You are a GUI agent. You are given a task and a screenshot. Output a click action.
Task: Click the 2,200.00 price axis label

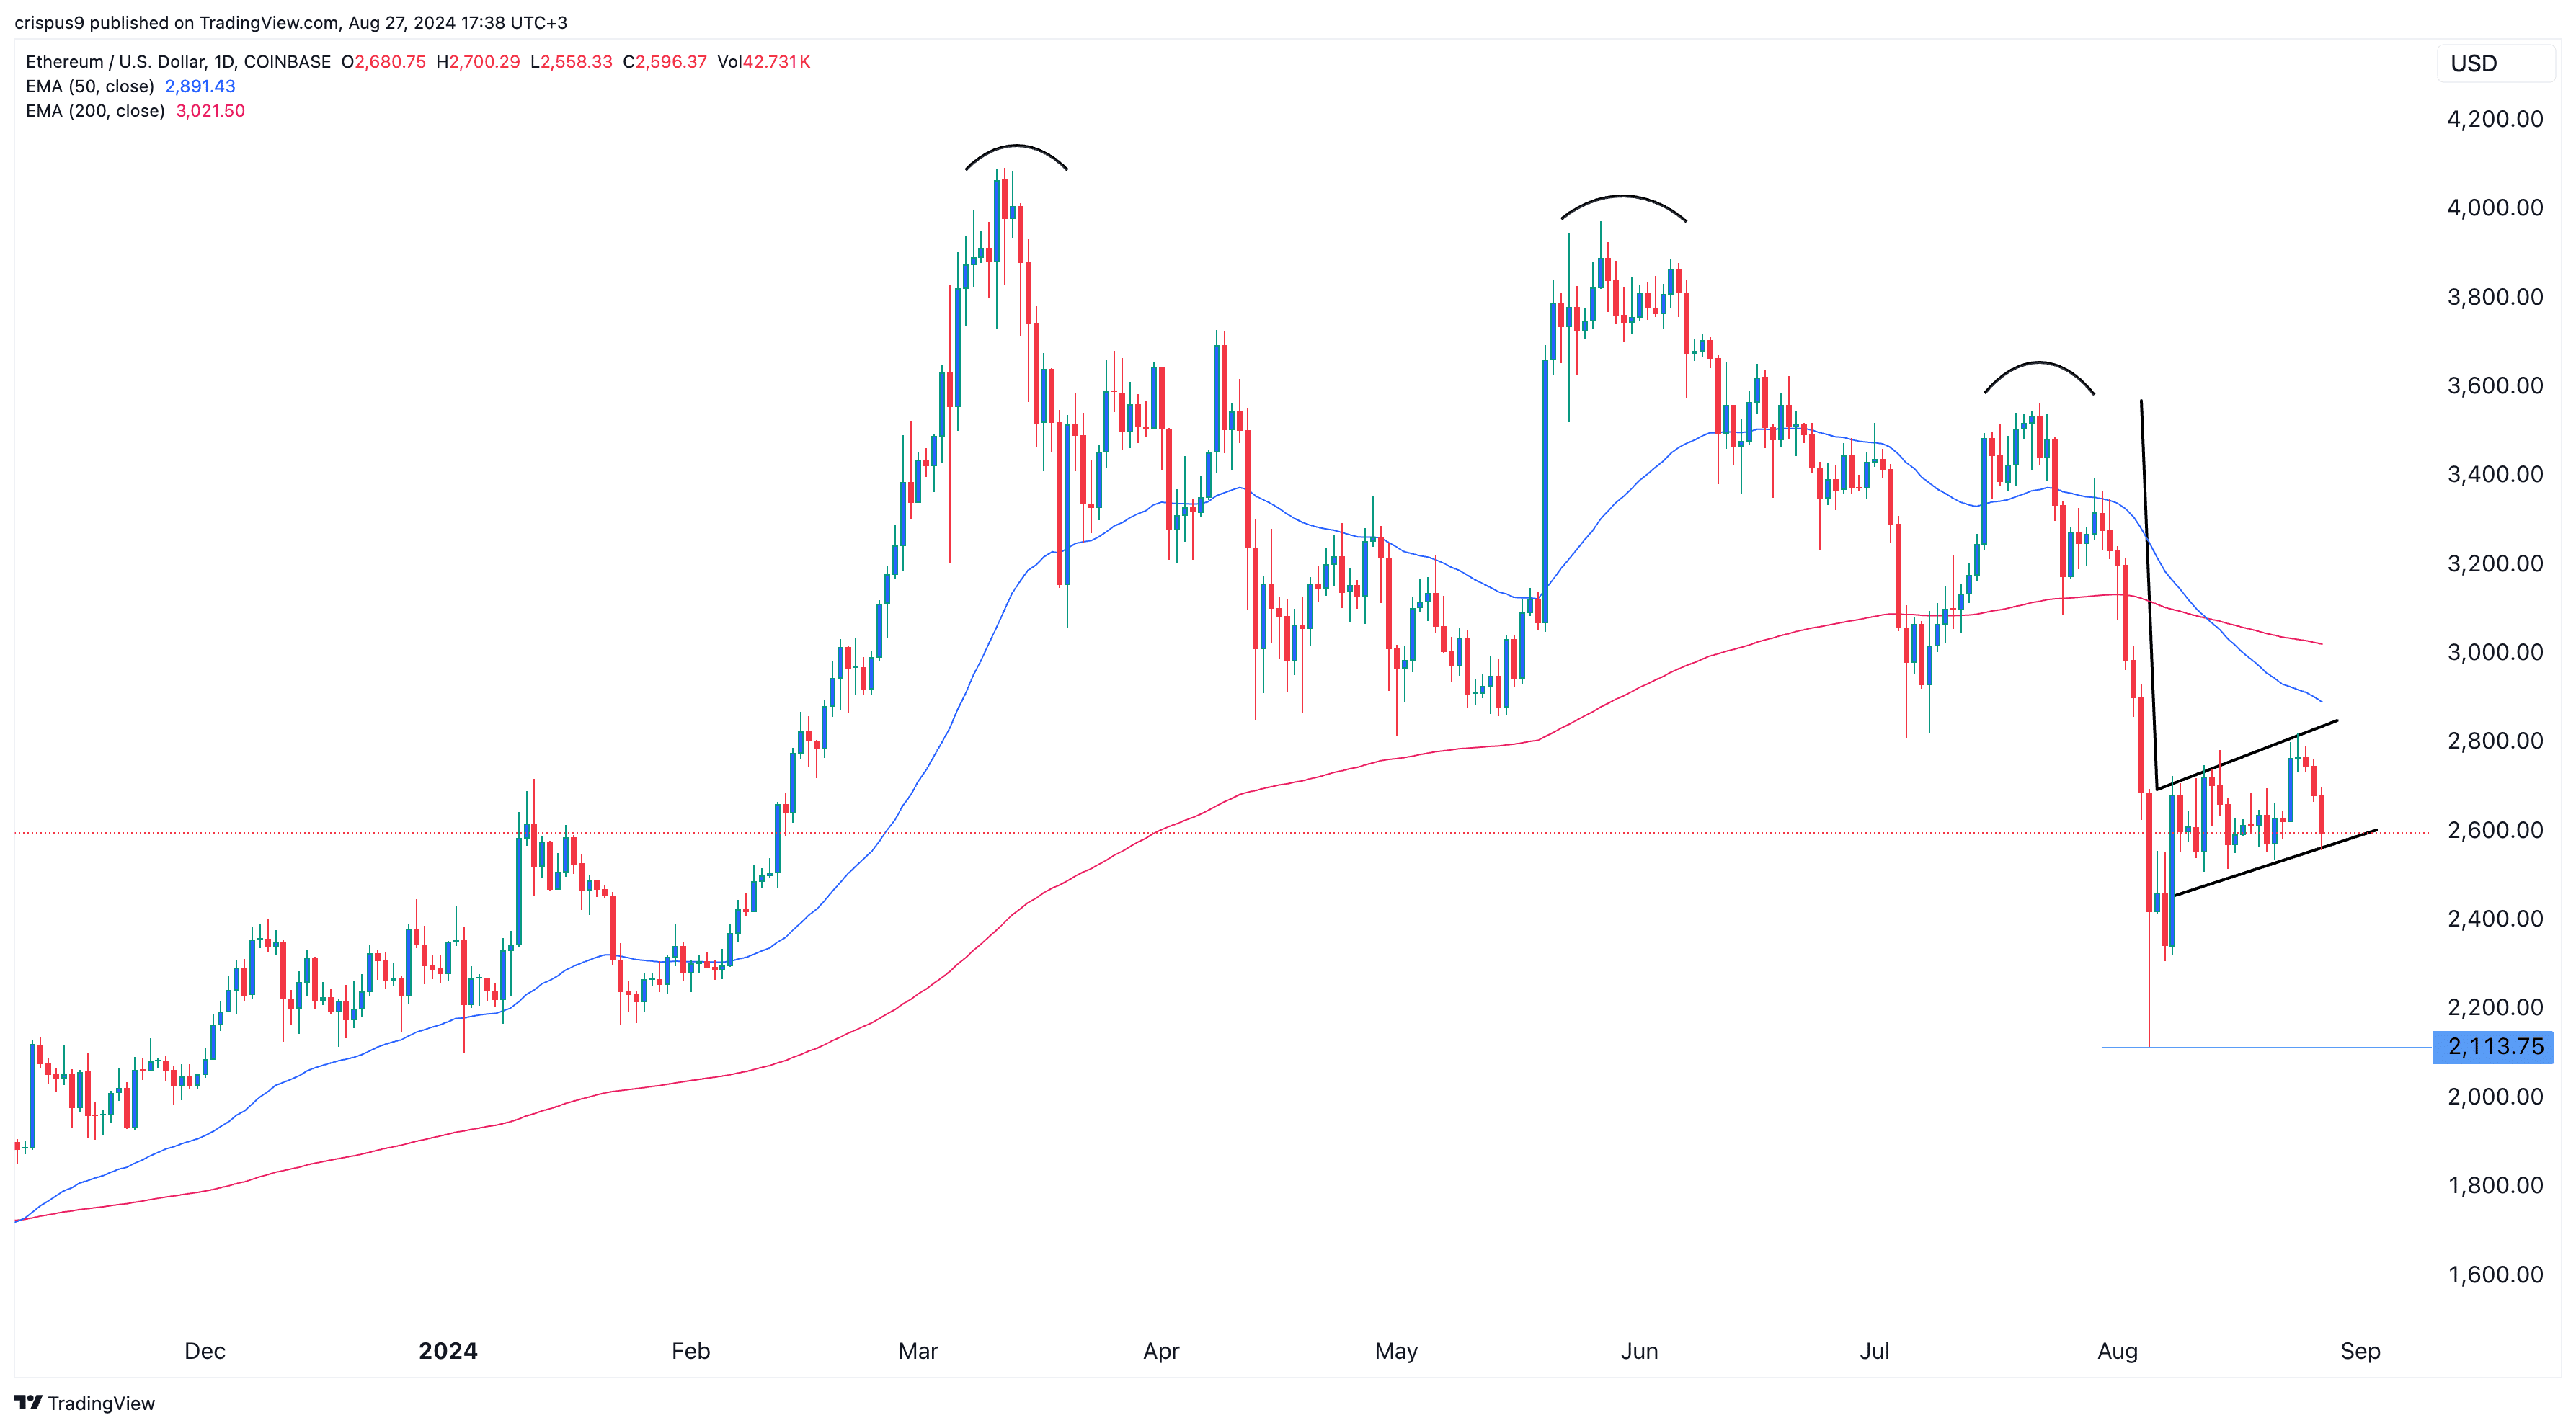coord(2495,1007)
